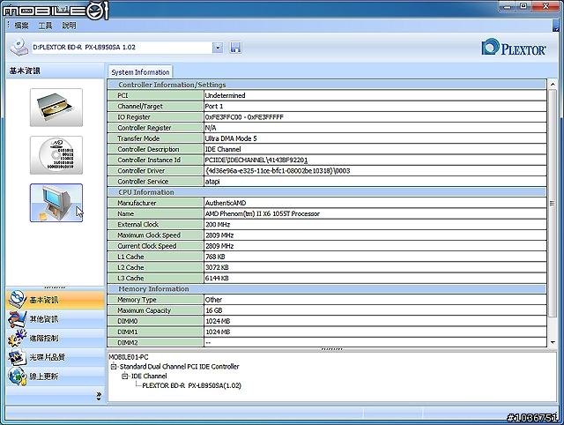
Task: Open the 線上更新 category
Action: [x=55, y=376]
